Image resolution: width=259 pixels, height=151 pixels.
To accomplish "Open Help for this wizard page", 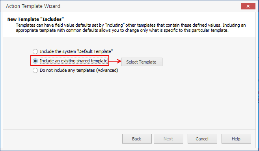I will pos(236,139).
